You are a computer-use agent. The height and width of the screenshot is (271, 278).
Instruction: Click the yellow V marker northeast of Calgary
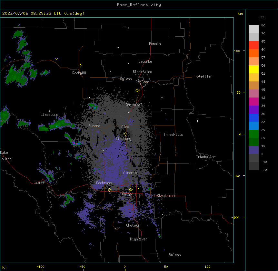(138, 188)
